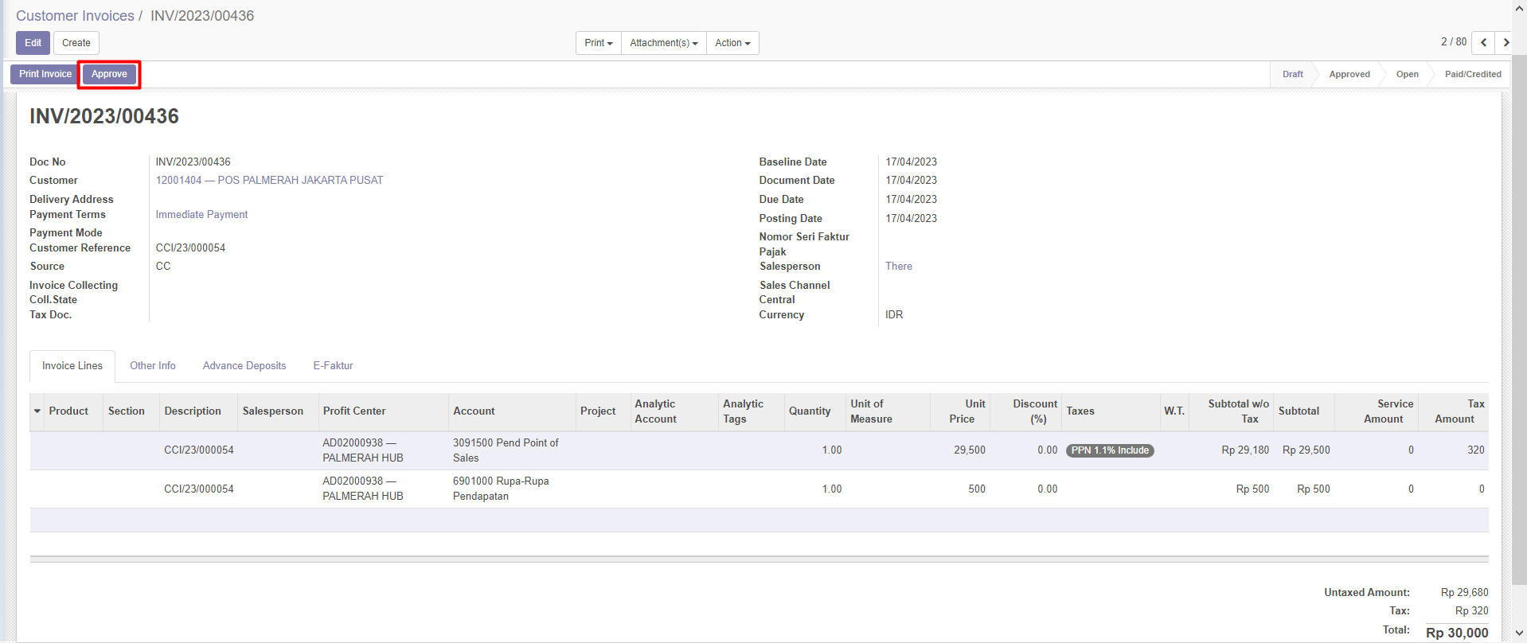Open Customer Invoices breadcrumb link

coord(75,16)
